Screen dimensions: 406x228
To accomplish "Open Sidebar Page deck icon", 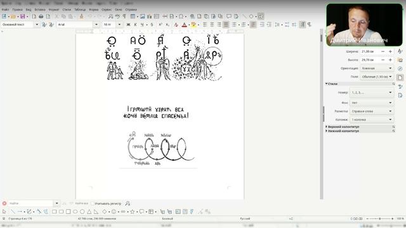I will click(400, 77).
